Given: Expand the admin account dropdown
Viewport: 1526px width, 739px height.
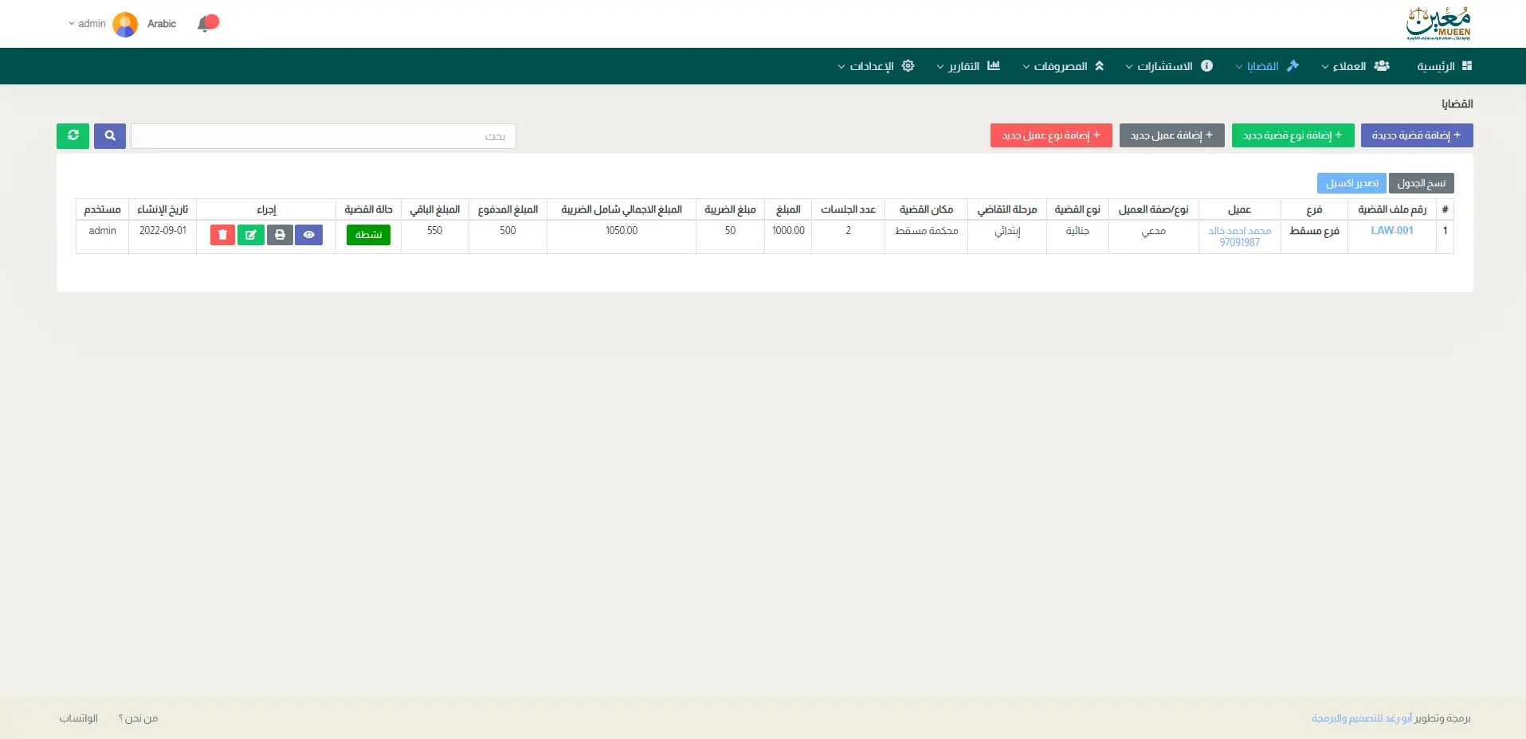Looking at the screenshot, I should click(x=87, y=24).
